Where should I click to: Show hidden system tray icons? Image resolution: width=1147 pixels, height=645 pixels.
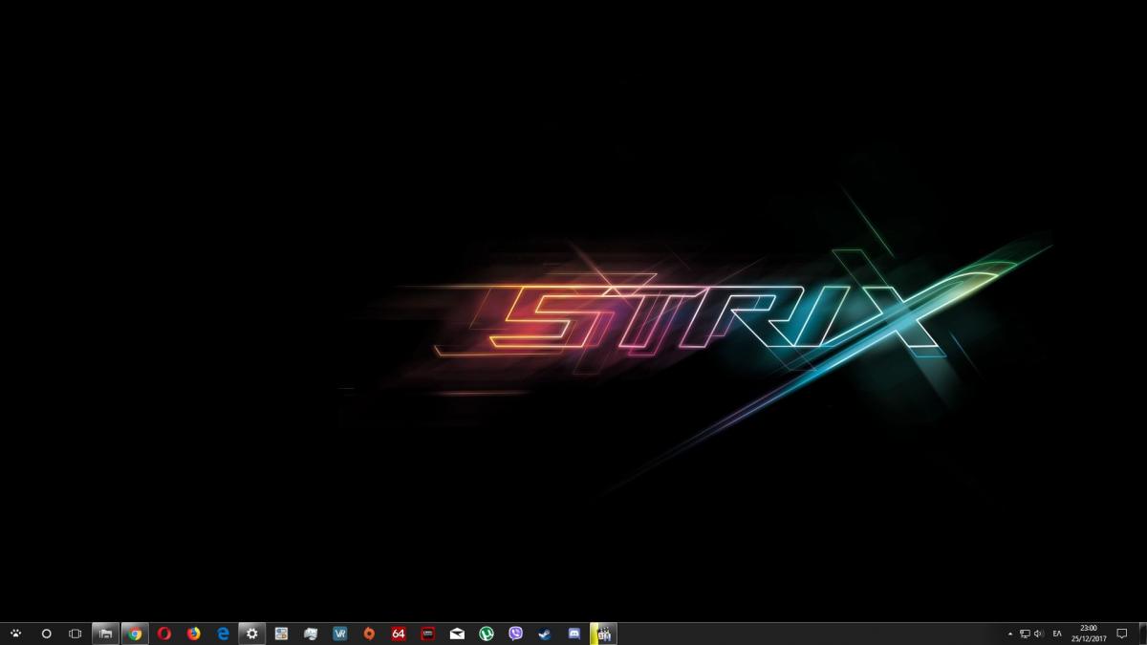[x=1010, y=634]
